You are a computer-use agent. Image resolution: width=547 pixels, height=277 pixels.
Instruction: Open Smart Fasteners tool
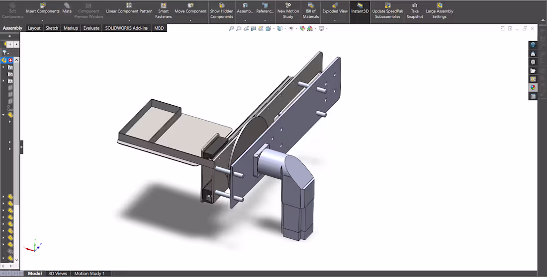point(163,10)
